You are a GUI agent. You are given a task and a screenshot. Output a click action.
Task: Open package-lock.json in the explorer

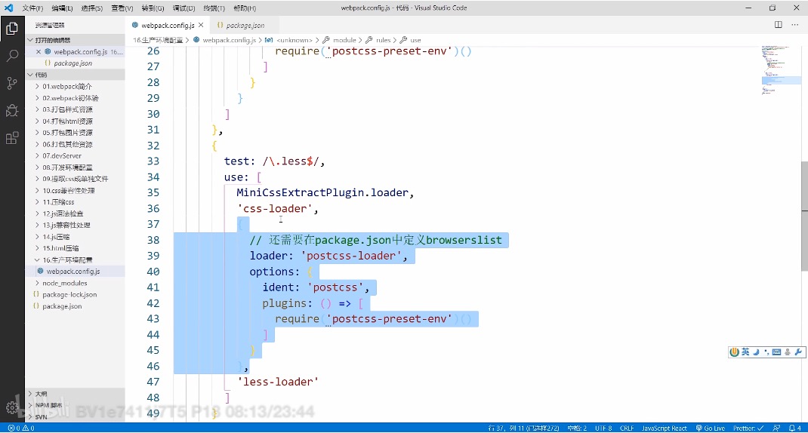(76, 294)
